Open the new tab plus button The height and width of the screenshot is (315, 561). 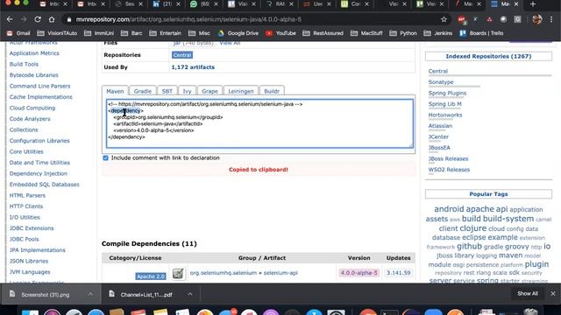[x=533, y=3]
